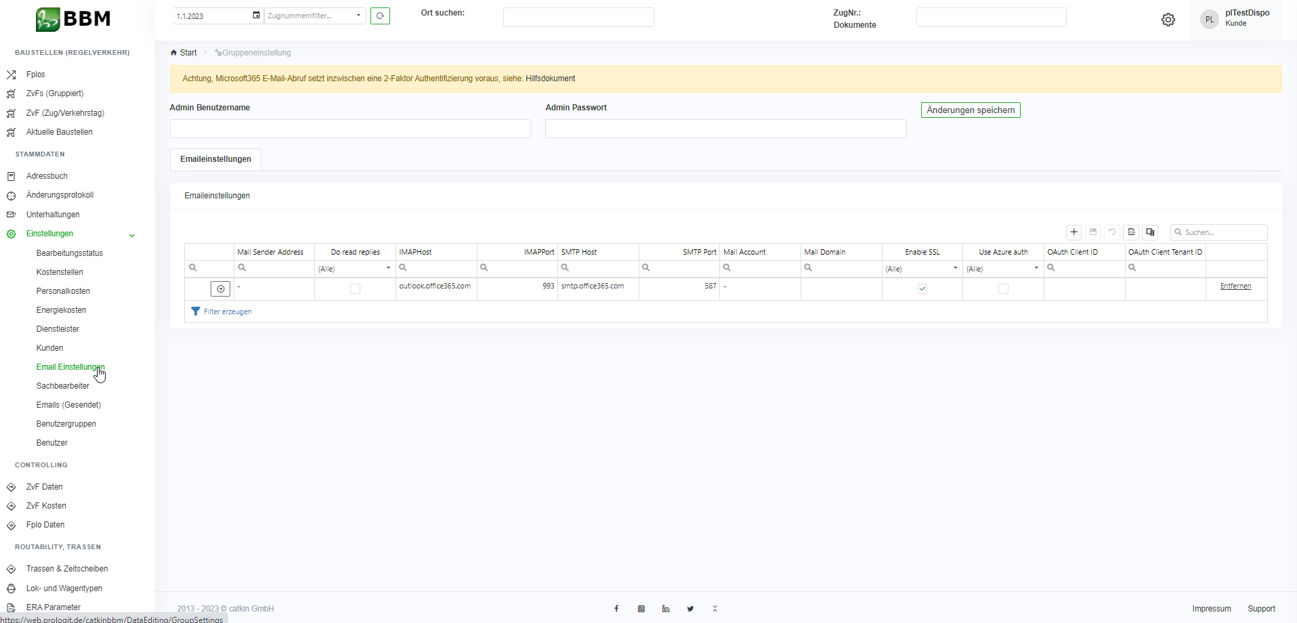
Task: Collapse the Einstellungen sidebar section
Action: (132, 235)
